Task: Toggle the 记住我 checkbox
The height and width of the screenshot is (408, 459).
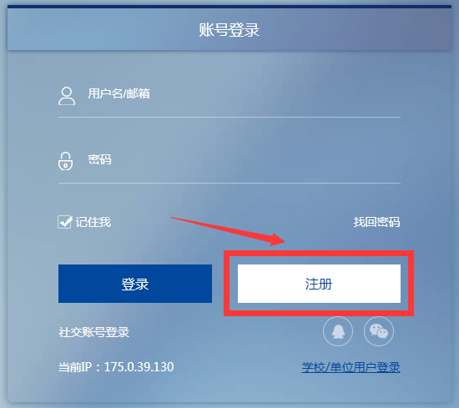Action: (65, 222)
